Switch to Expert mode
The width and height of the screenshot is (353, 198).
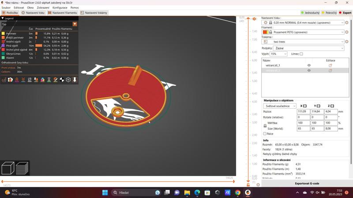[x=345, y=13]
